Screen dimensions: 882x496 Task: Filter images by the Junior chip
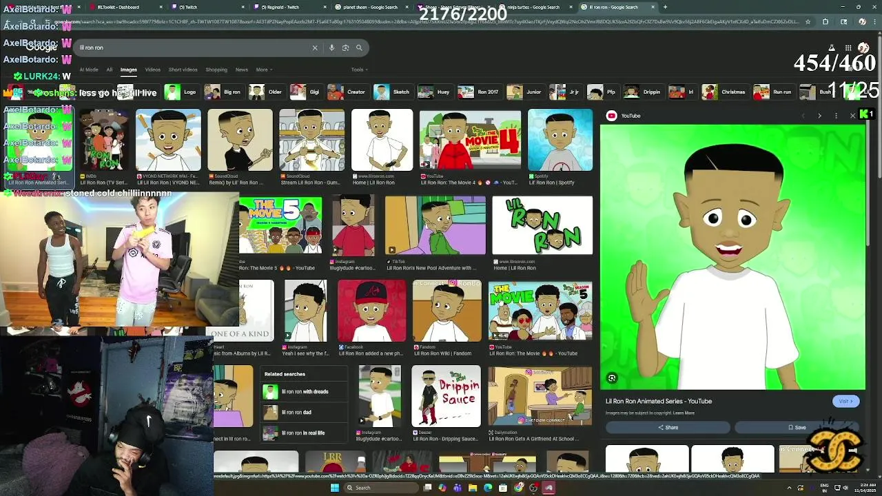(x=525, y=92)
